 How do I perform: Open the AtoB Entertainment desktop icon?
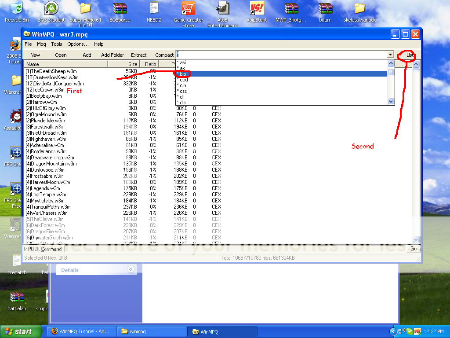click(x=222, y=8)
